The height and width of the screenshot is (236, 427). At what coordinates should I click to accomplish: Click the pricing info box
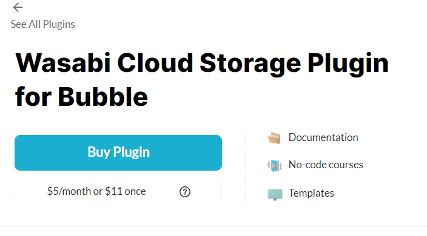[118, 191]
